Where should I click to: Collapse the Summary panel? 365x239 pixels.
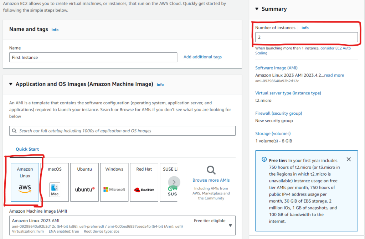point(257,9)
